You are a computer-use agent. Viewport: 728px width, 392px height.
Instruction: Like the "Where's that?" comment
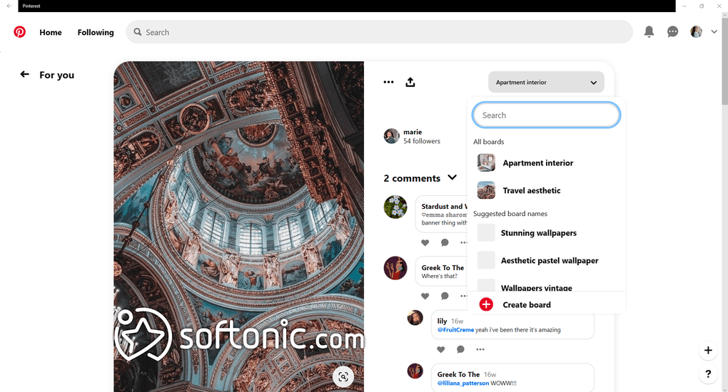click(x=425, y=296)
